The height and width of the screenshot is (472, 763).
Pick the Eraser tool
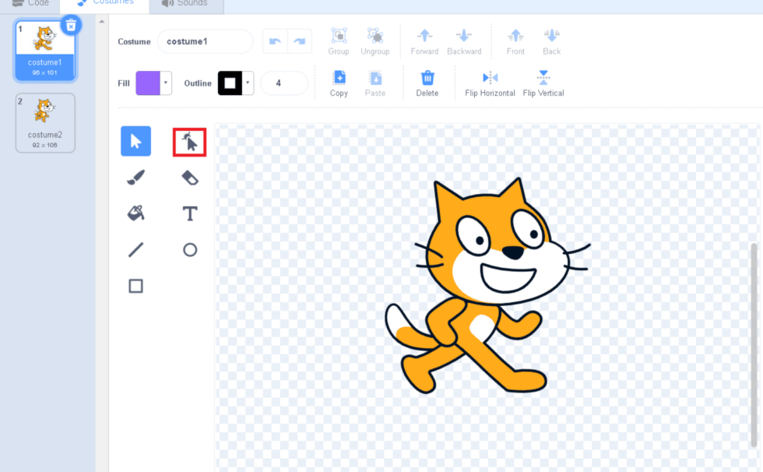(189, 177)
